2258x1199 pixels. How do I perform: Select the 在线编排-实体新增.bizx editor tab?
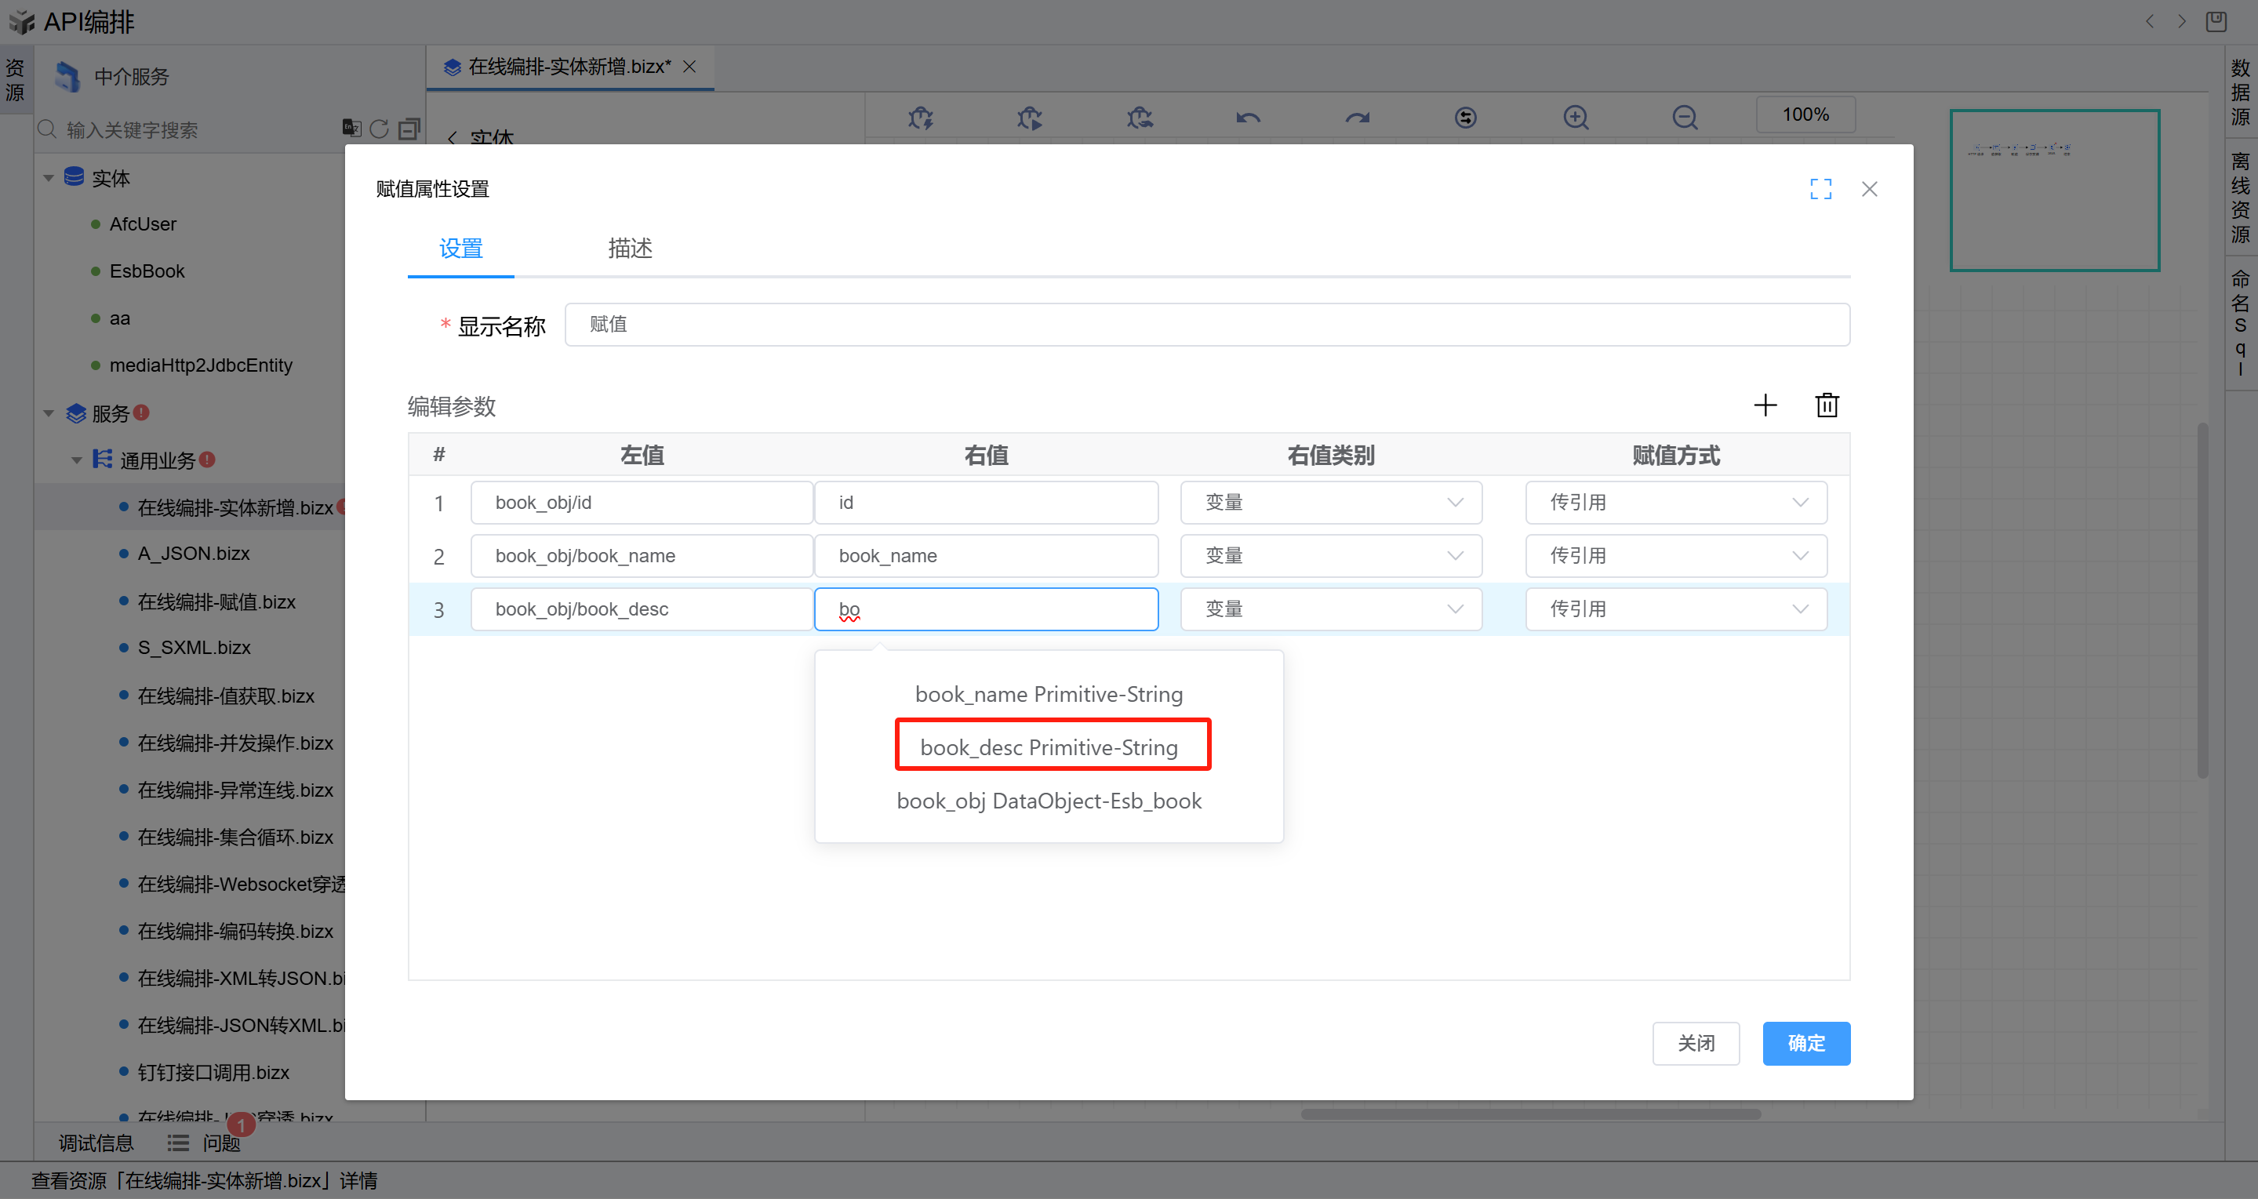click(x=569, y=67)
